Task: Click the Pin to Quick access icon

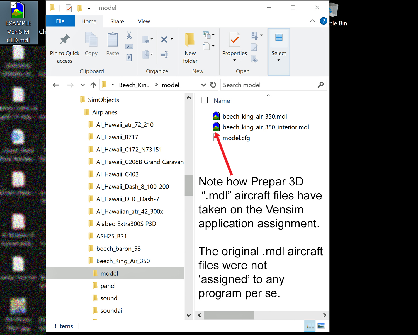Action: (65, 40)
